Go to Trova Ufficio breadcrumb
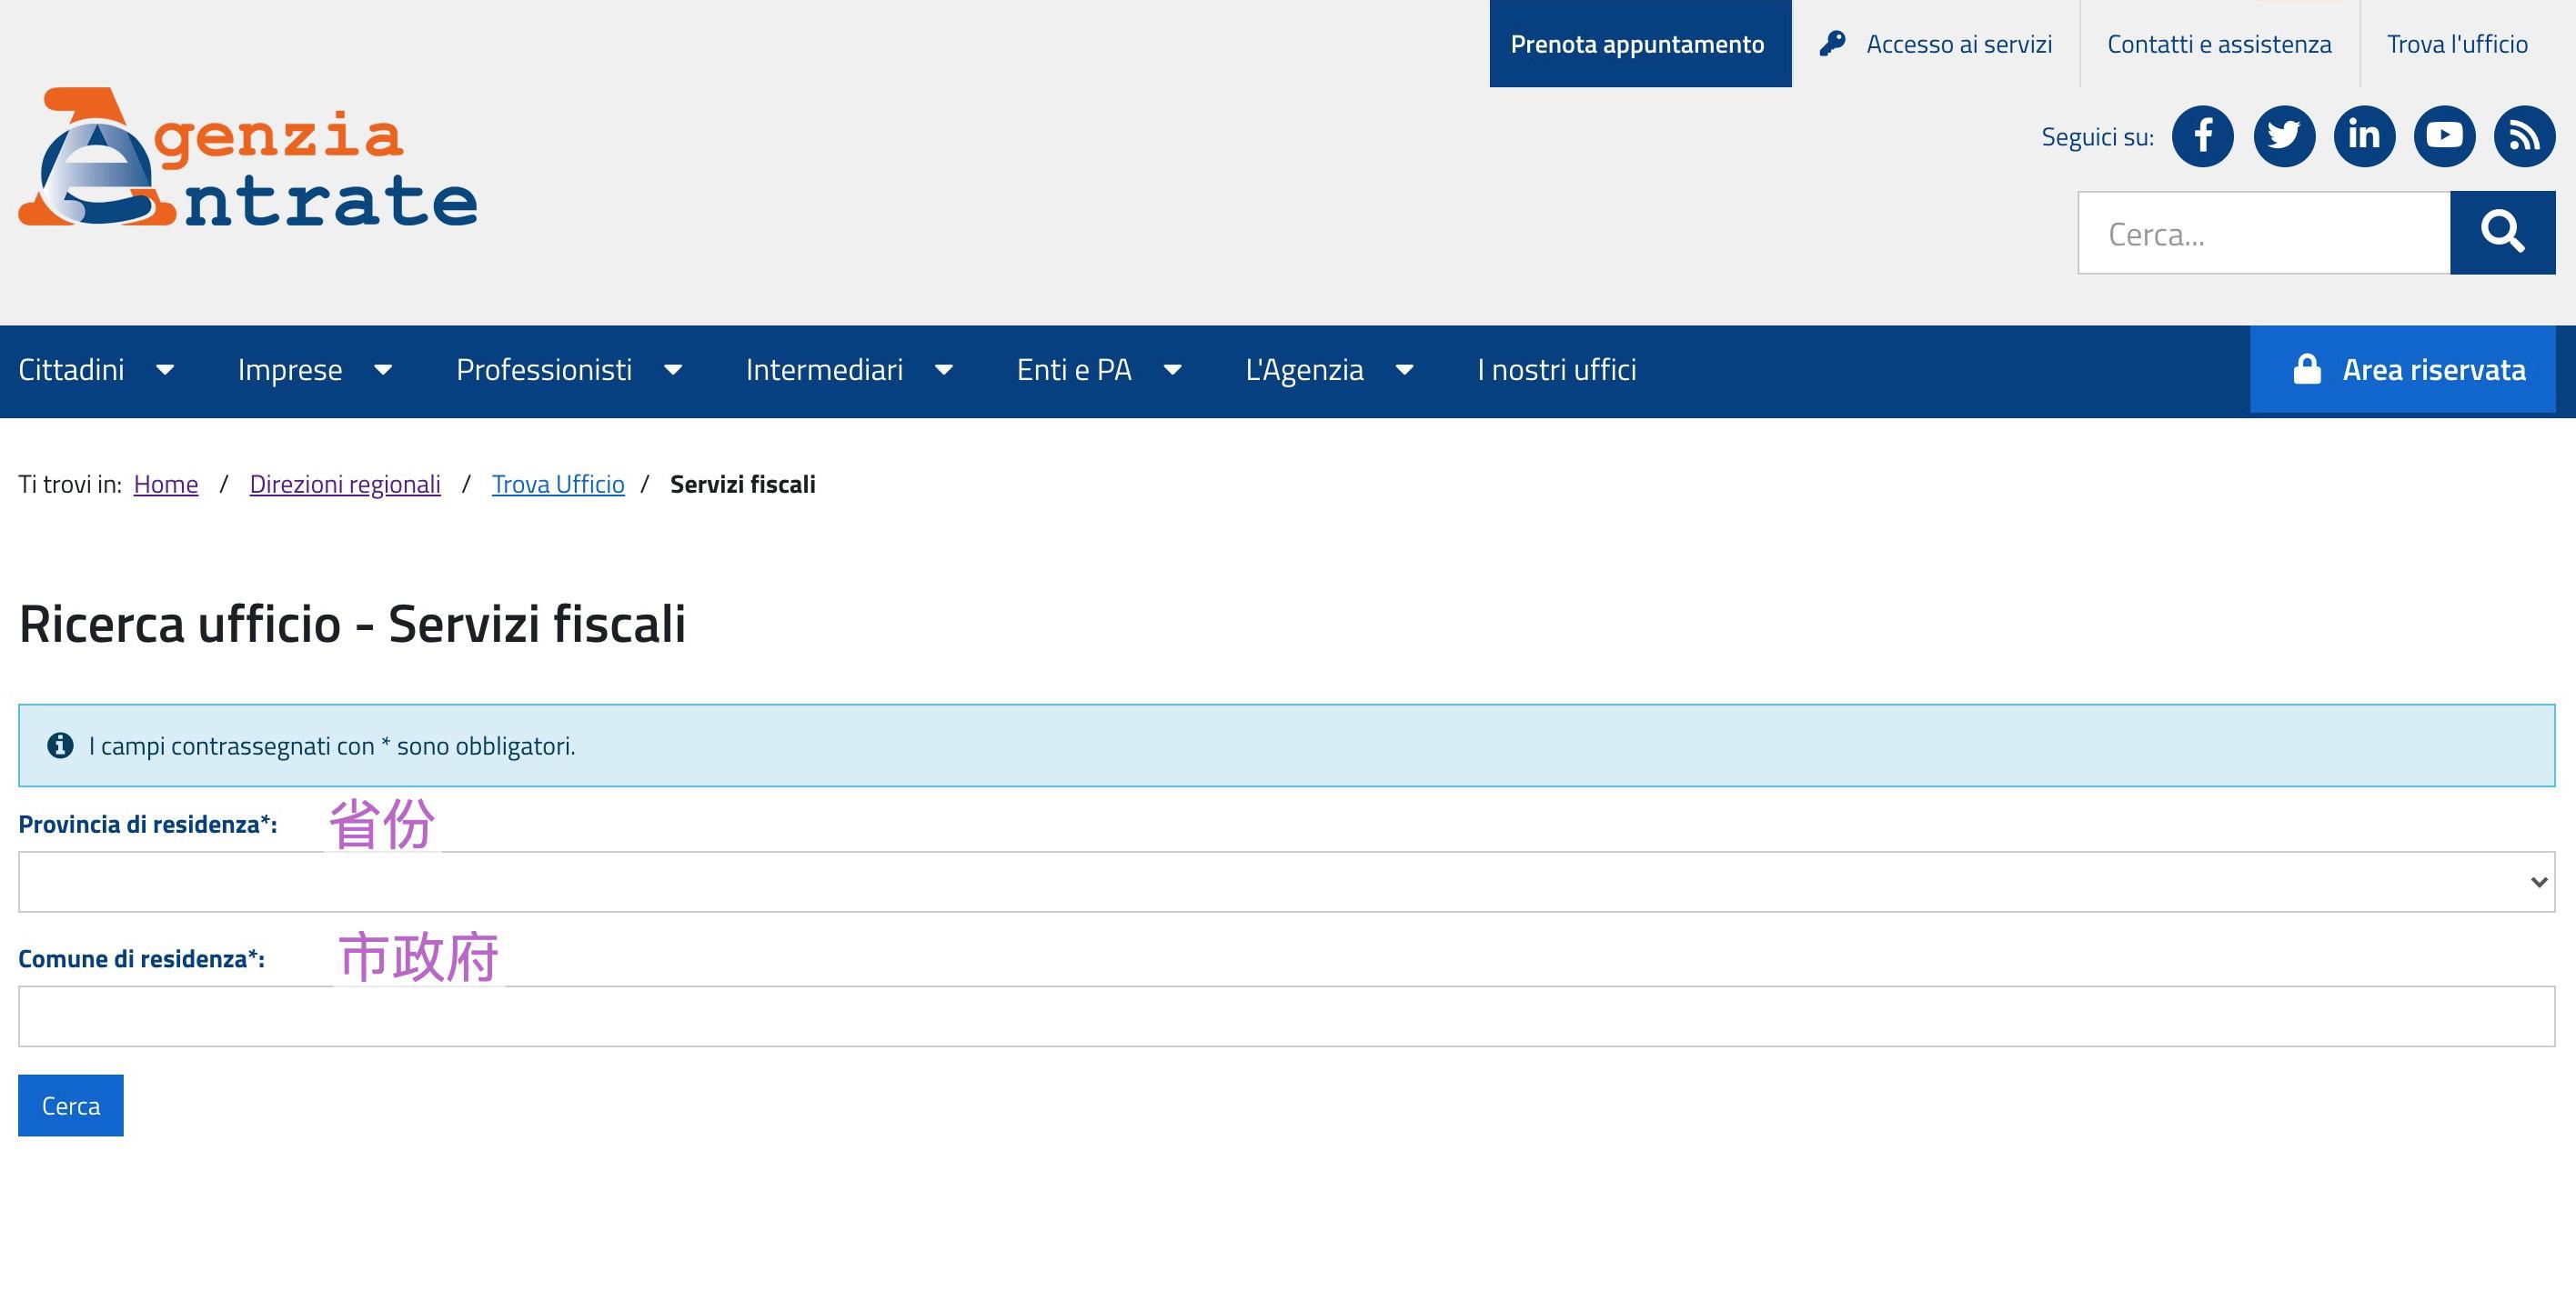The image size is (2576, 1291). pos(558,484)
